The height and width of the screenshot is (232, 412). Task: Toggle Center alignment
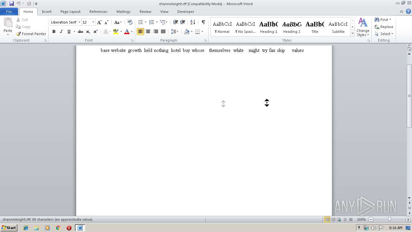148,32
